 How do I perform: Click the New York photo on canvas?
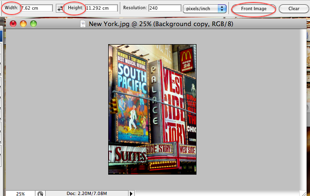[x=152, y=109]
